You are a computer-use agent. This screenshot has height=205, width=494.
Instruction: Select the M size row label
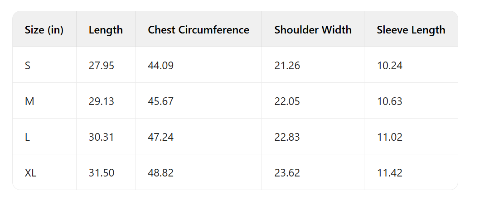point(29,101)
